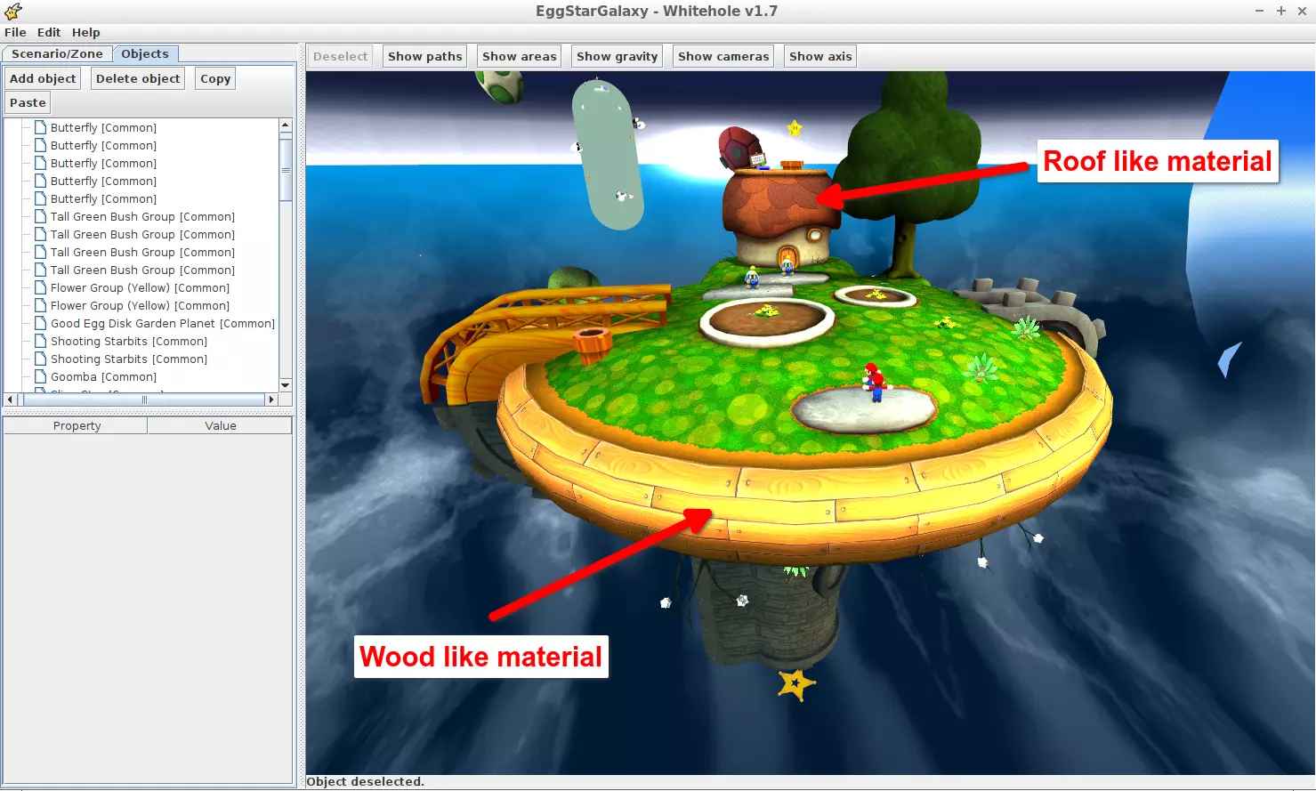Minimize the Whitehole window
The height and width of the screenshot is (791, 1316).
pos(1259,11)
